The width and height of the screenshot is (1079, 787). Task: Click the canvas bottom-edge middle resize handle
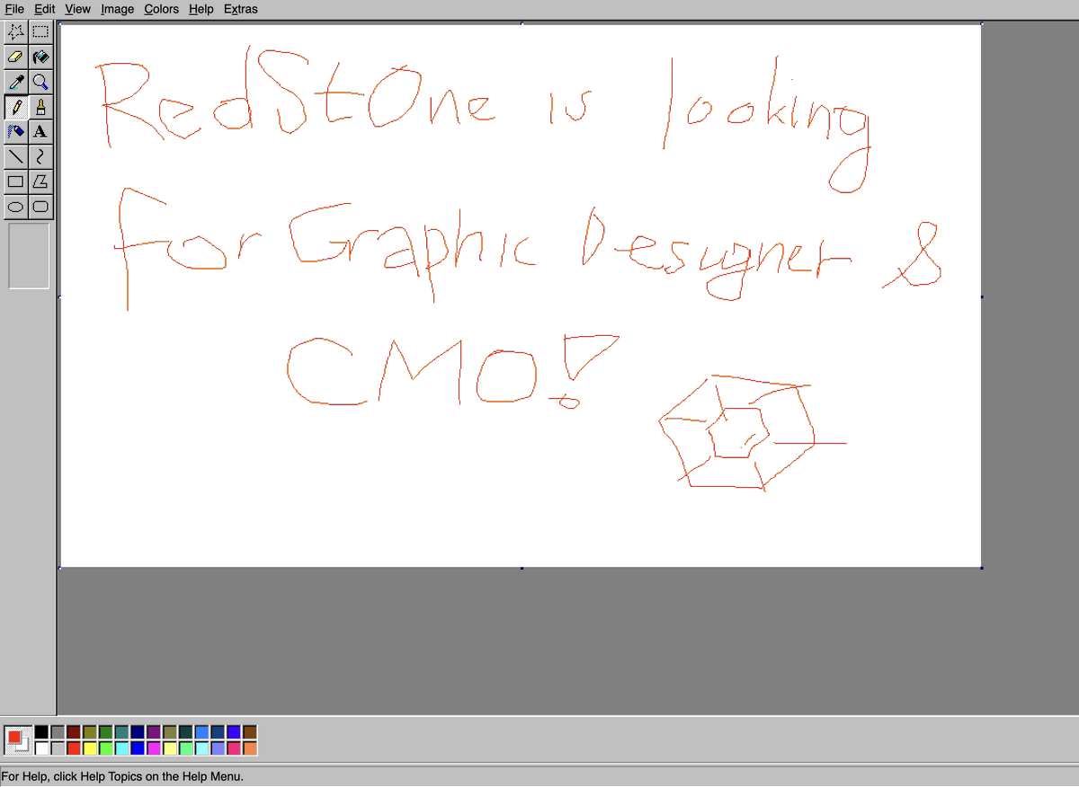pos(522,568)
